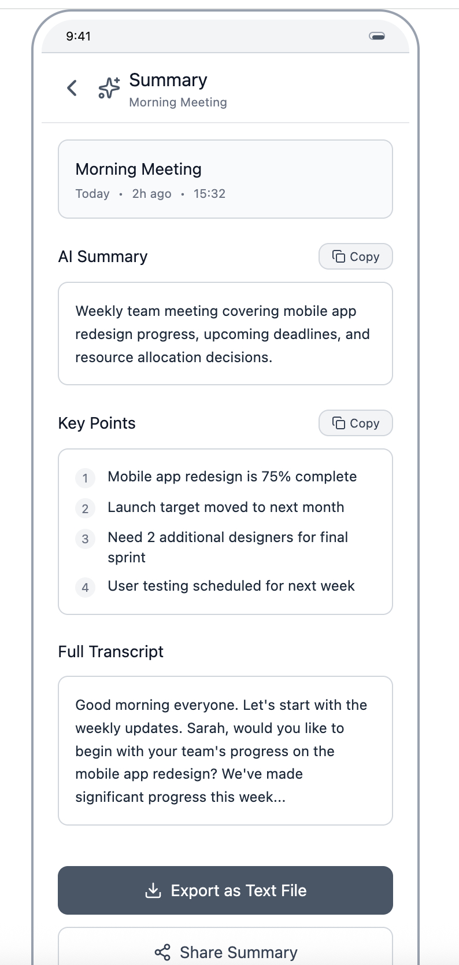Click the copy icon in Key Points' button
459x965 pixels.
click(339, 423)
